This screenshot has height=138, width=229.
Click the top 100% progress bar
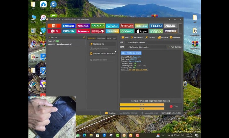click(x=142, y=105)
